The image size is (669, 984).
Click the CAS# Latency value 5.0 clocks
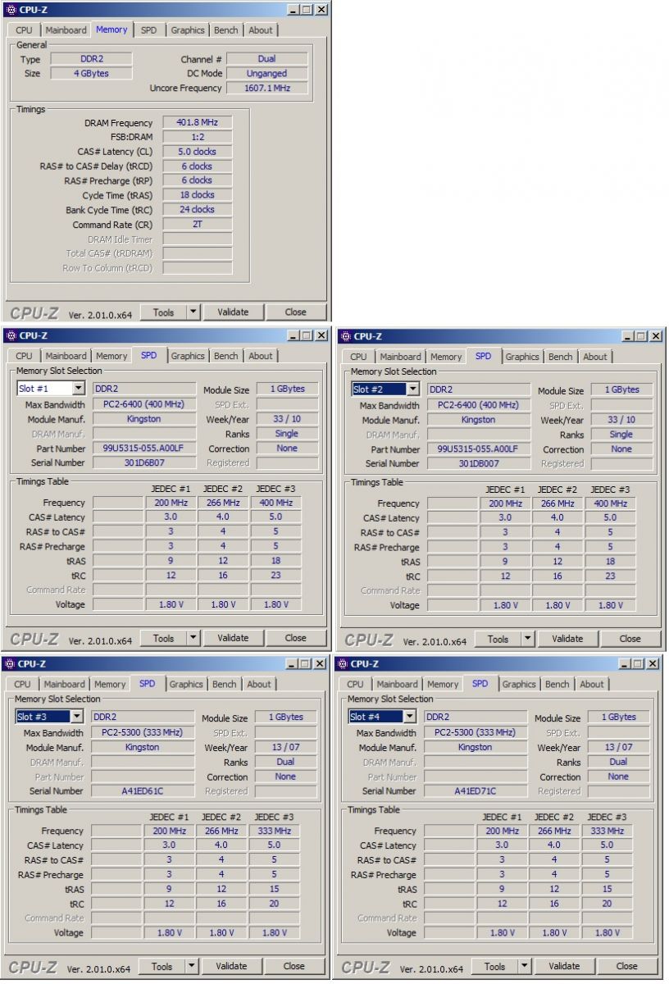197,152
